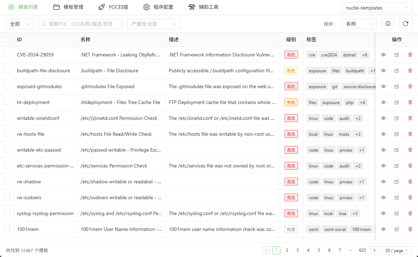View CVE-2024-29059 template via eye icon

[383, 55]
